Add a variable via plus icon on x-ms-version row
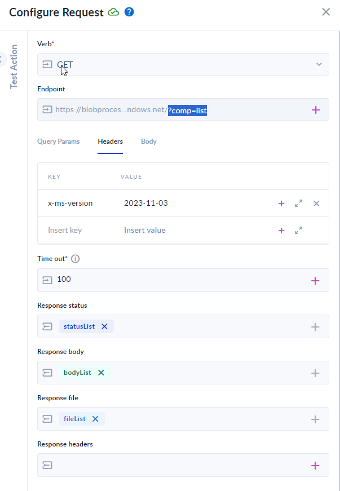The width and height of the screenshot is (340, 491). [281, 204]
